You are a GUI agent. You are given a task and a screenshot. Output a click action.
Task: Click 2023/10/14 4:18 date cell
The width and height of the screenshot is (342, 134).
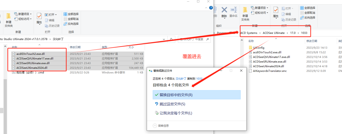[x=316, y=66]
